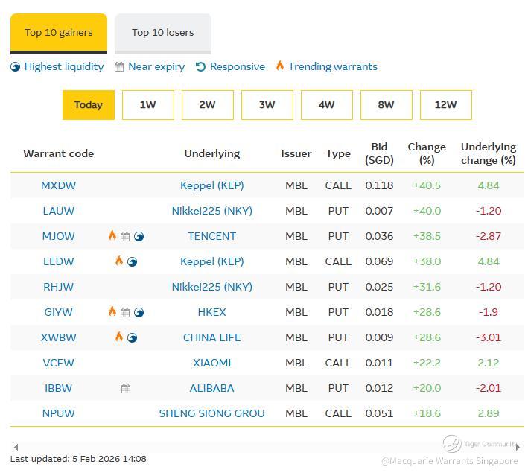This screenshot has width=528, height=473.
Task: Click the flame icon beside MJOW
Action: tap(112, 236)
